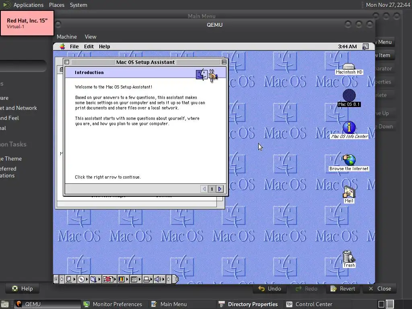Open the File Sharing folder Control Strip module
The width and height of the screenshot is (412, 309).
95,279
